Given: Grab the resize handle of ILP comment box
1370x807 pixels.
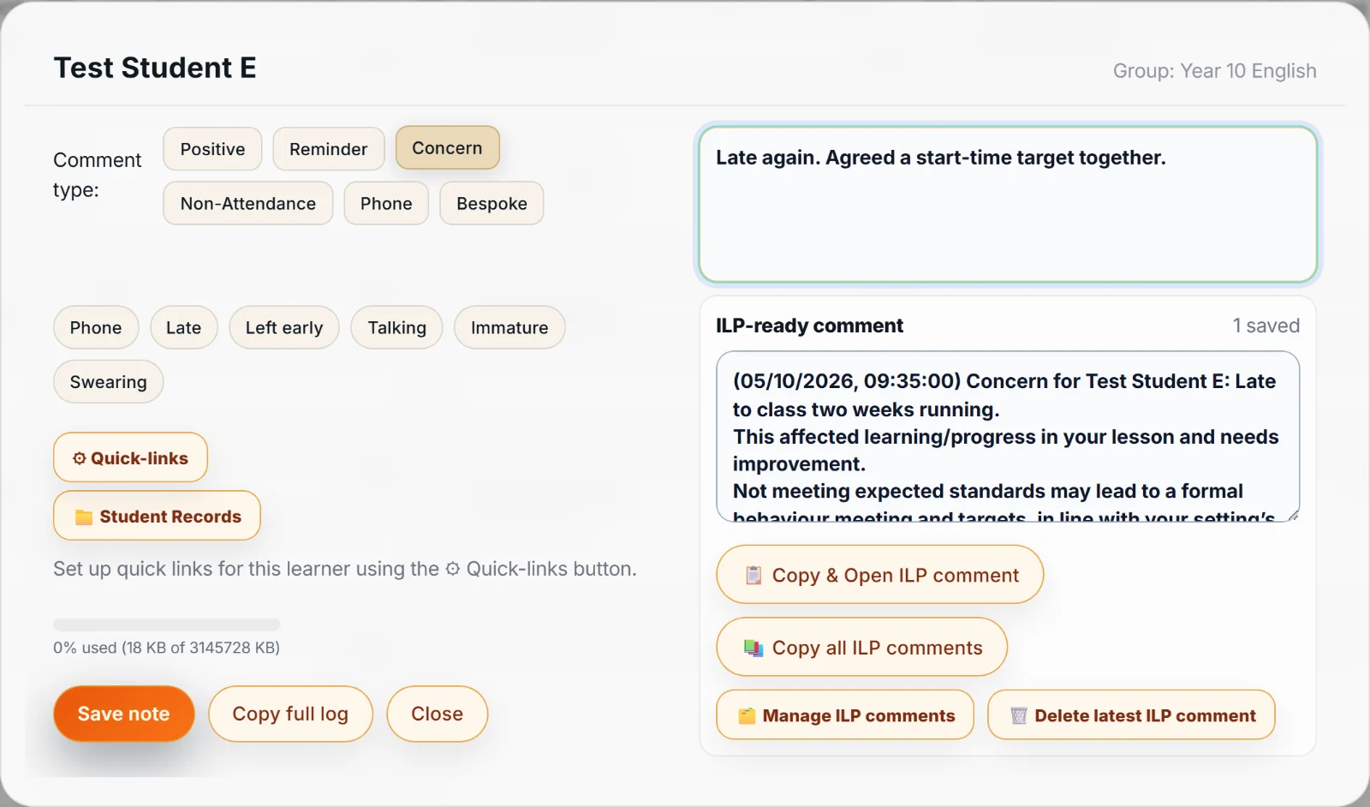Looking at the screenshot, I should tap(1293, 515).
